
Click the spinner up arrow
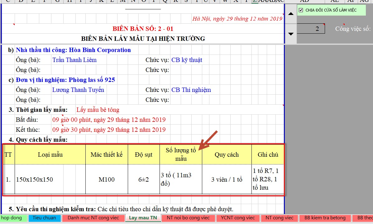(x=291, y=14)
